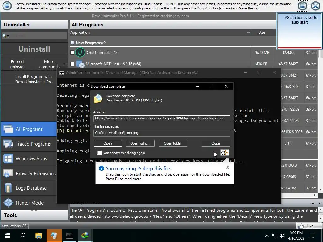Cancel monitoring with the round X icon
The width and height of the screenshot is (323, 242).
[315, 6]
